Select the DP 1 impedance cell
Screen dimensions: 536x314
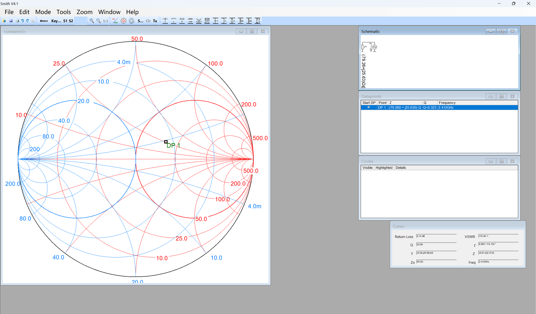pyautogui.click(x=405, y=108)
